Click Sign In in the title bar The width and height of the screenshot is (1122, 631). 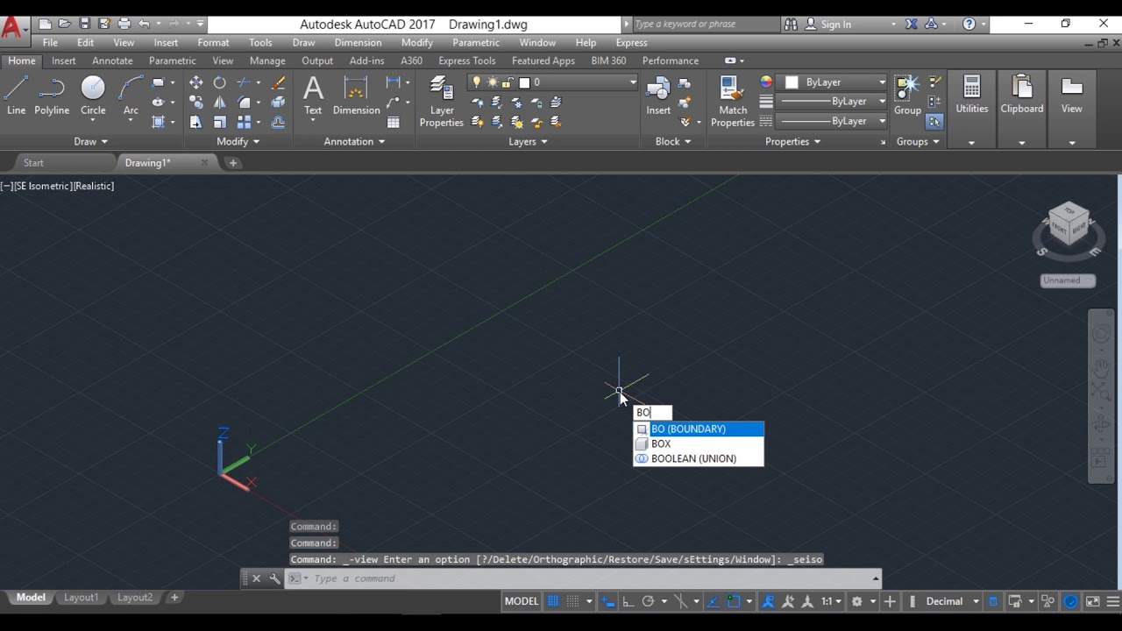(835, 24)
